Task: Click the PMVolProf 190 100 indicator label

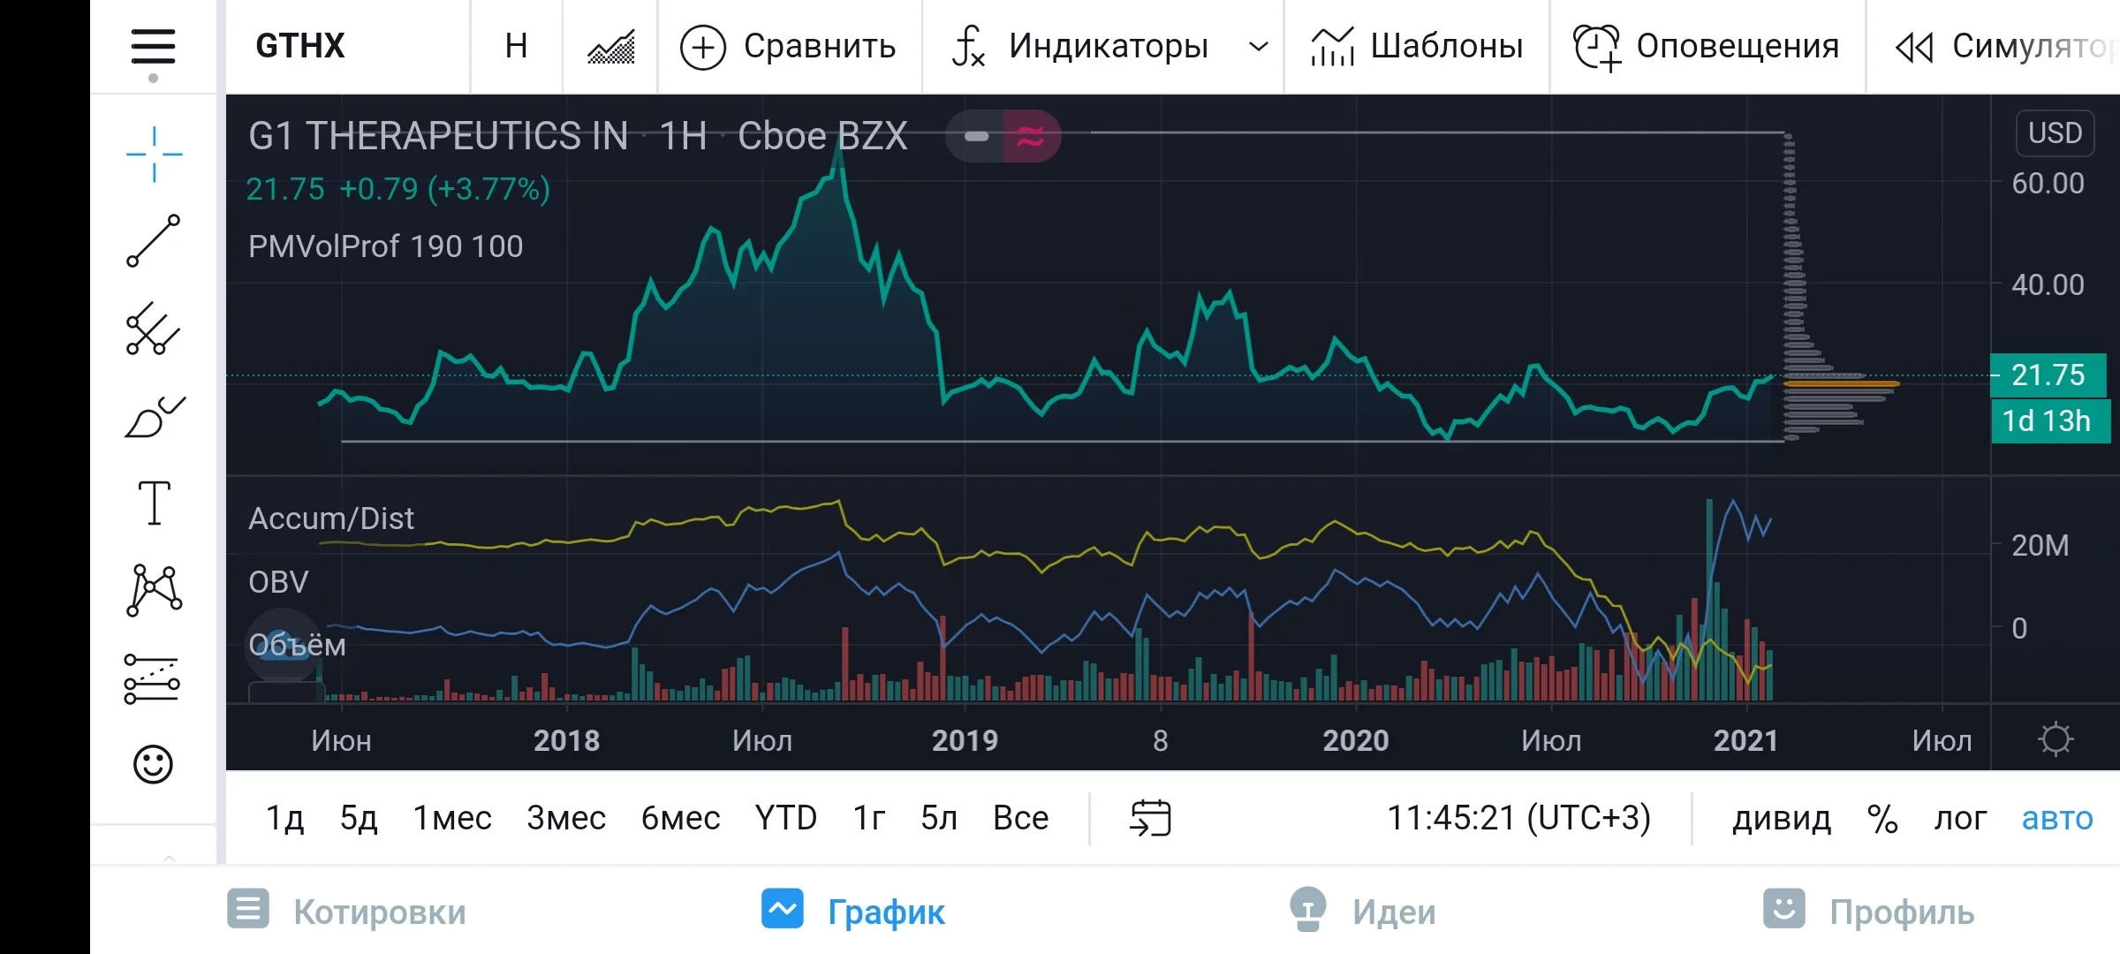Action: point(385,246)
